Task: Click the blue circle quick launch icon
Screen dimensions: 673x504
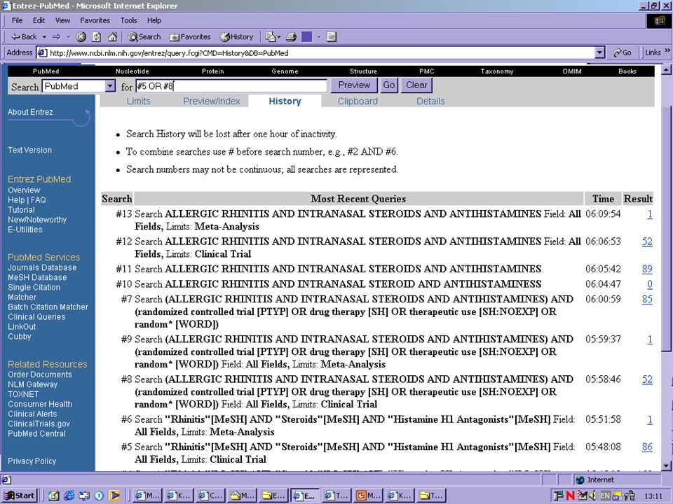Action: coord(99,496)
